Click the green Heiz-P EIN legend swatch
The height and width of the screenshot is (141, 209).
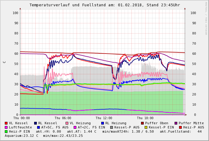[6, 131]
